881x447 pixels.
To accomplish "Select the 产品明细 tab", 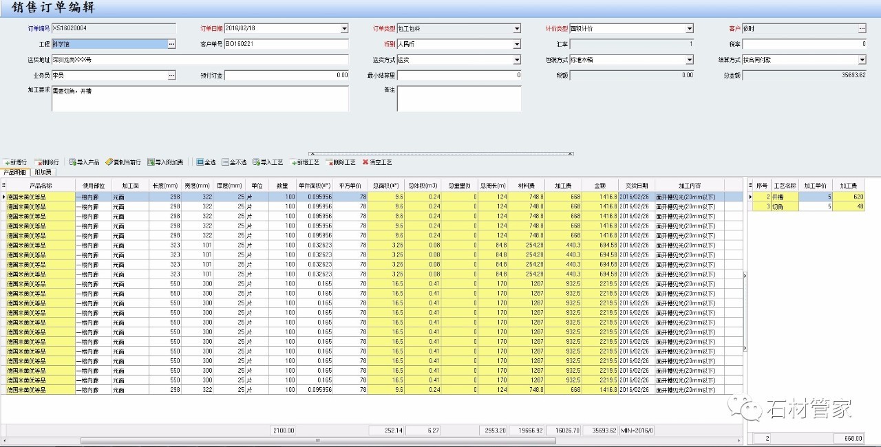I will point(14,172).
